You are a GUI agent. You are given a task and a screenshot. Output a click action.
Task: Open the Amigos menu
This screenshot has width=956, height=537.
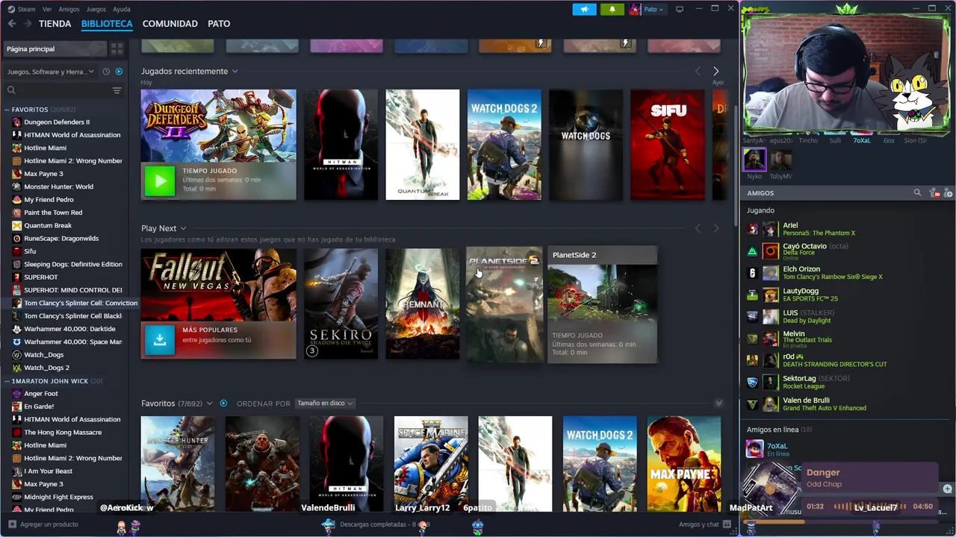pos(69,9)
